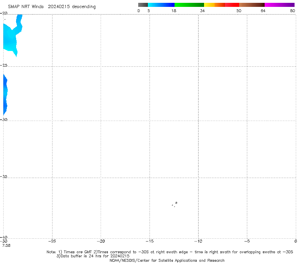
Task: Click the longitude label '-25' on the bottom axis
Action: (x=52, y=241)
